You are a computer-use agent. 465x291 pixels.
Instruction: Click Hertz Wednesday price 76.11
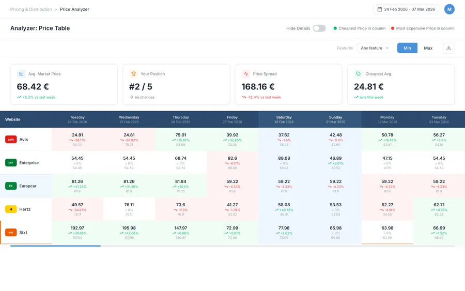(x=129, y=205)
